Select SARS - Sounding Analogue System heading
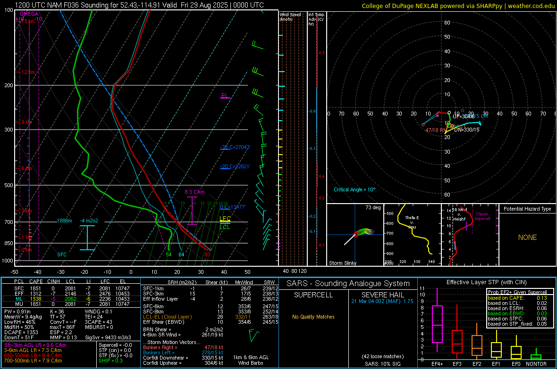This screenshot has height=369, width=557. [x=348, y=284]
